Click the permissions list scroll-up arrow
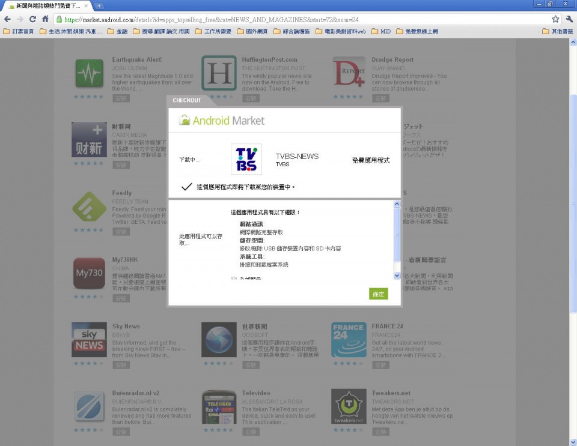 397,203
